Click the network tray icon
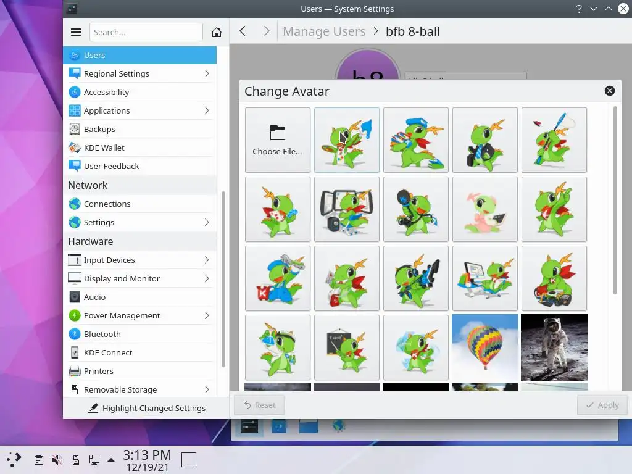This screenshot has height=474, width=632. (94, 459)
